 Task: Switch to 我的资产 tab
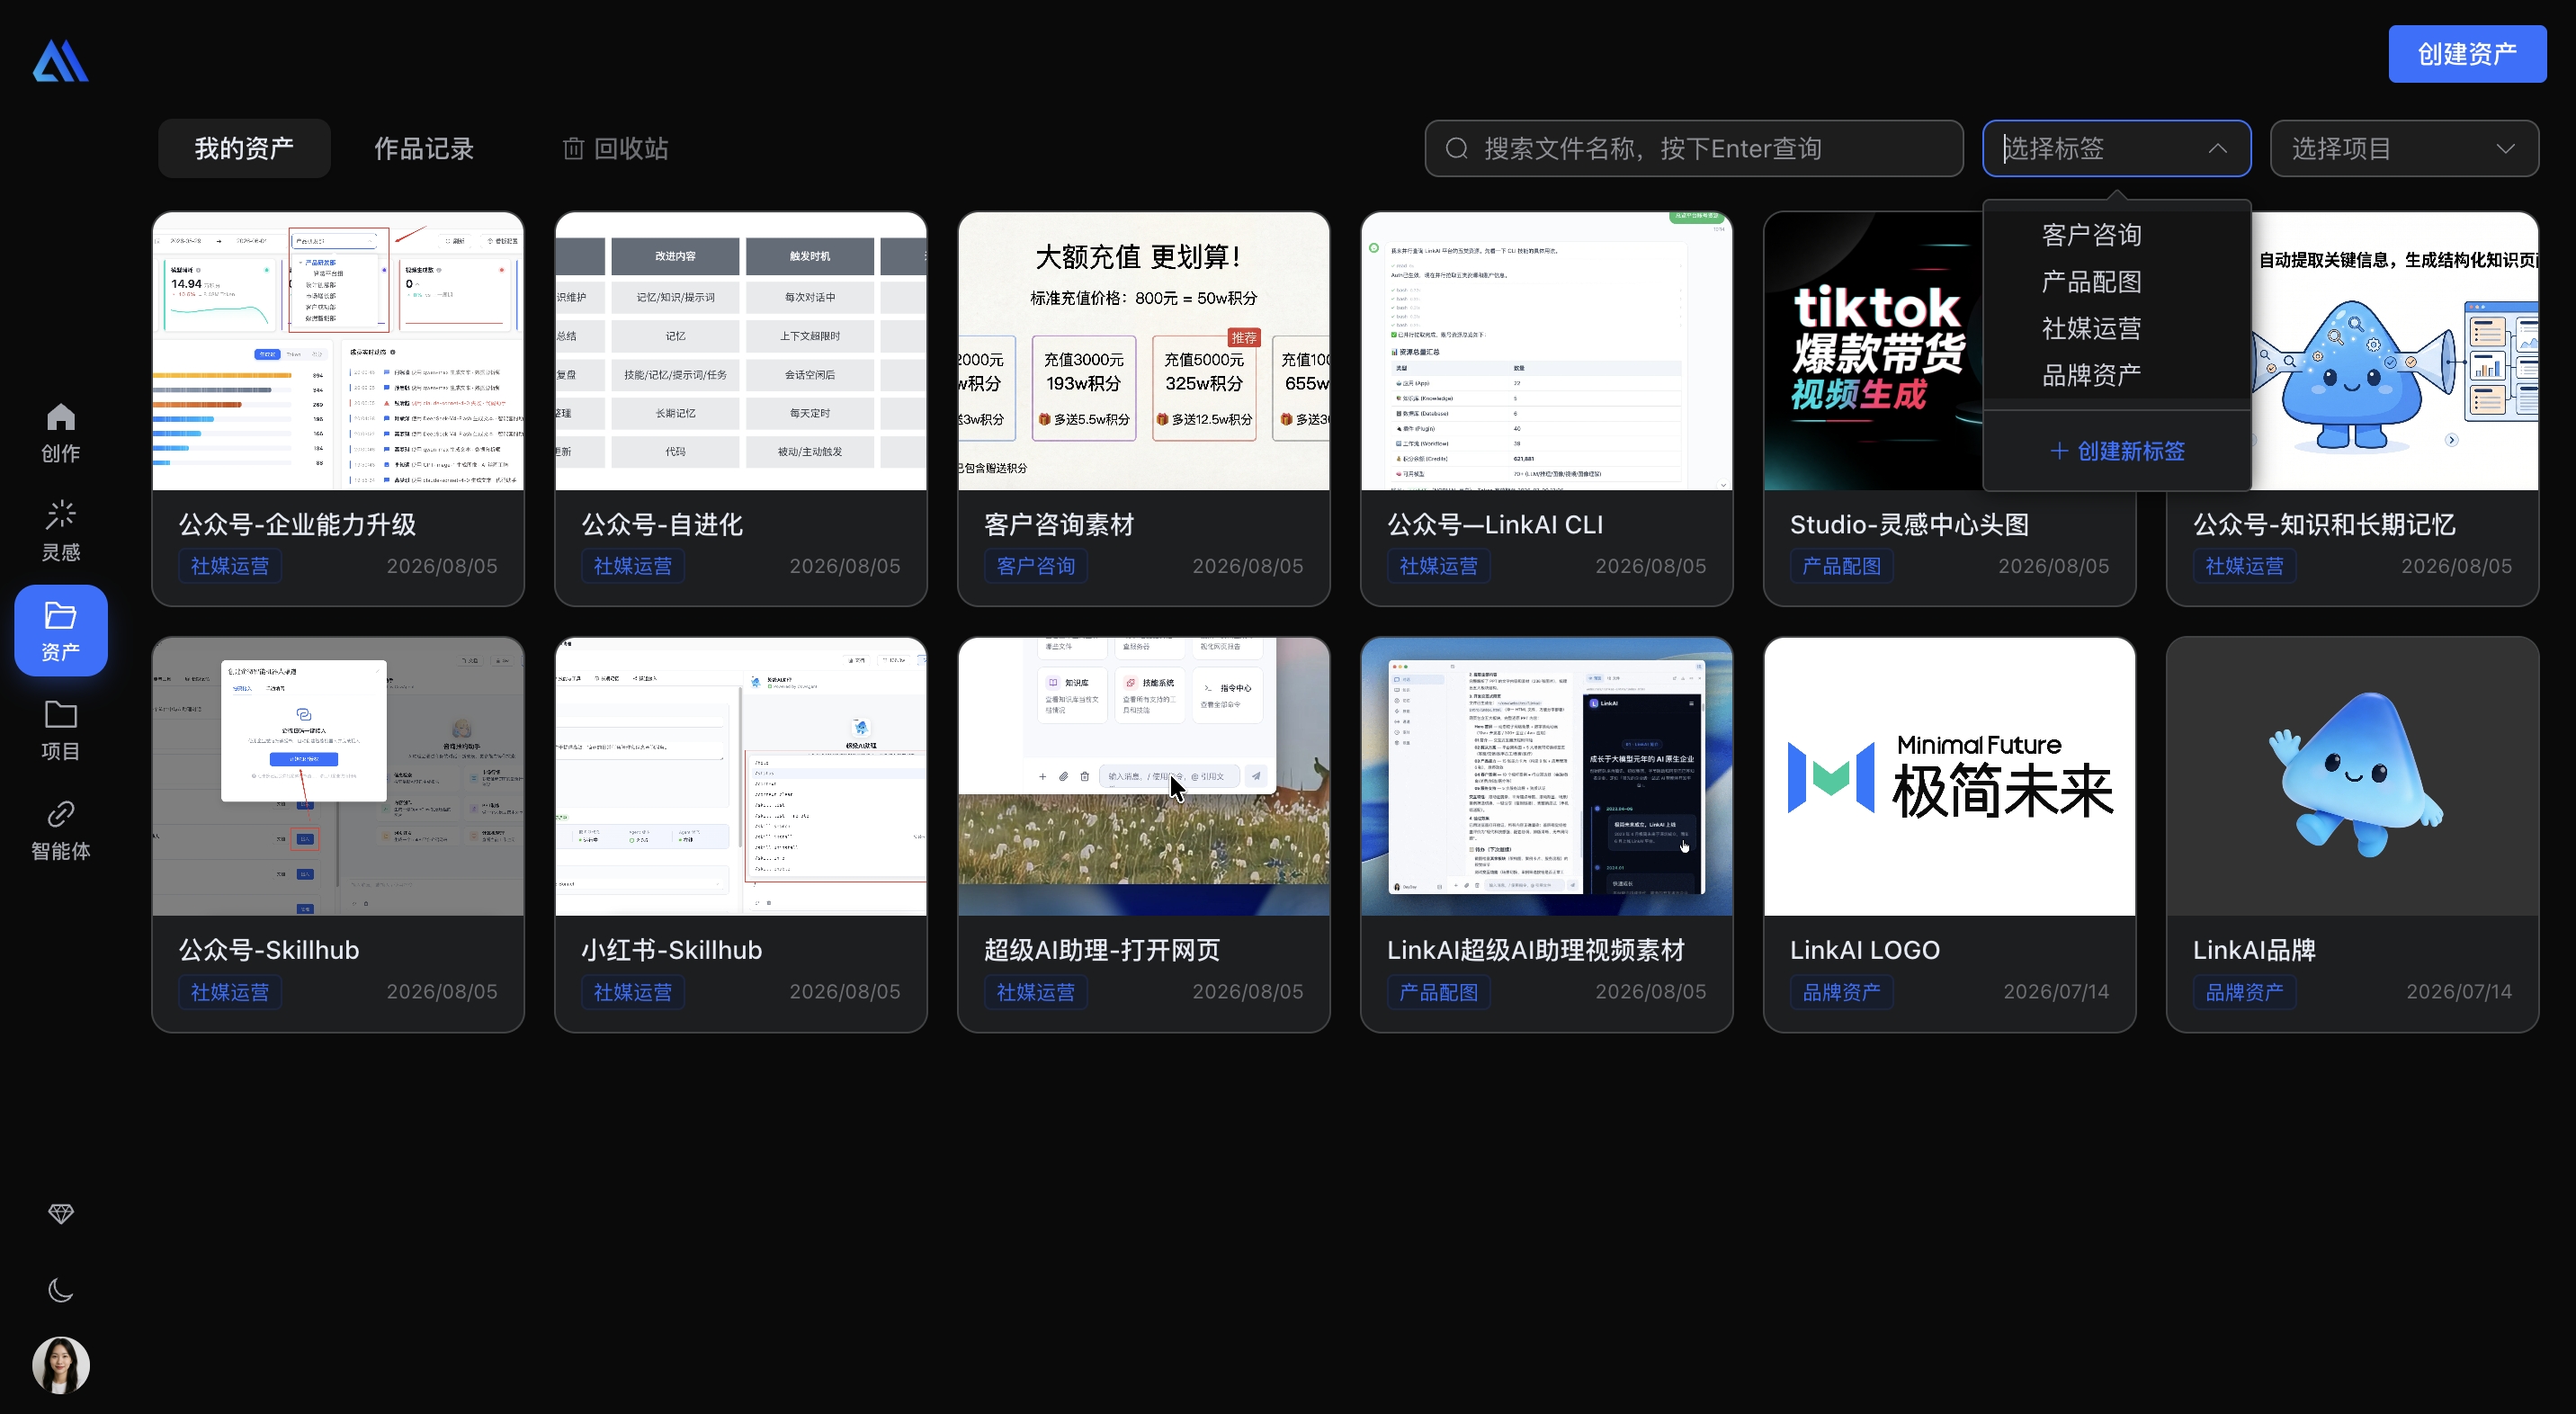(244, 149)
